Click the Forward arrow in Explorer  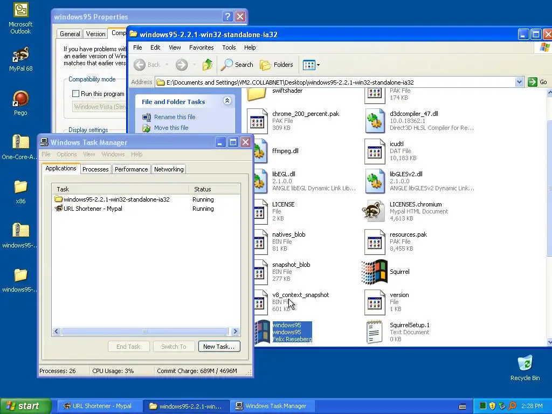click(x=182, y=65)
